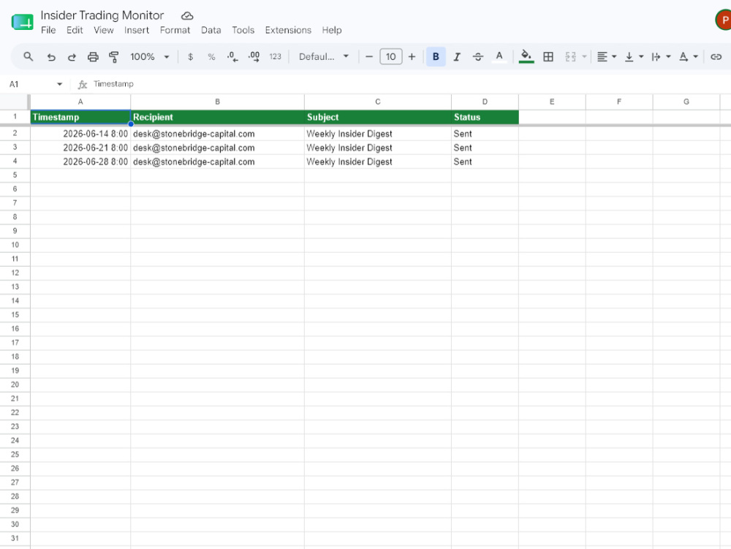
Task: Open text rotation dropdown
Action: pyautogui.click(x=688, y=57)
